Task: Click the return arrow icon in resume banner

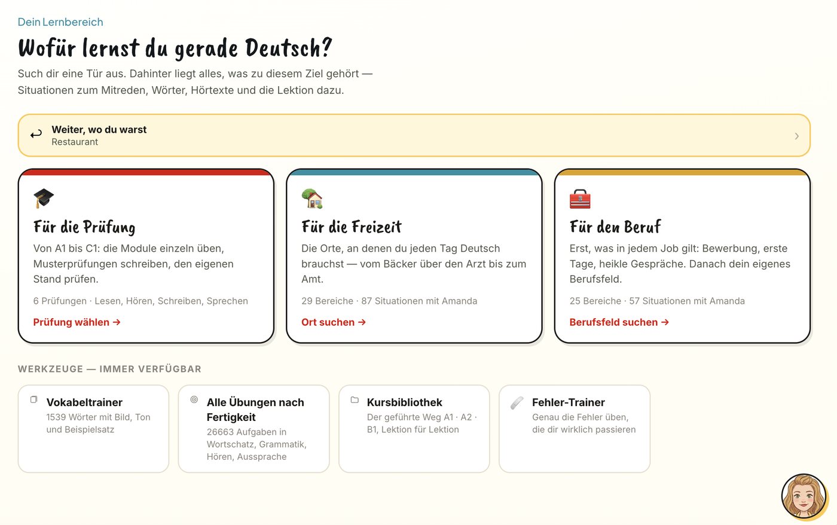Action: [36, 135]
